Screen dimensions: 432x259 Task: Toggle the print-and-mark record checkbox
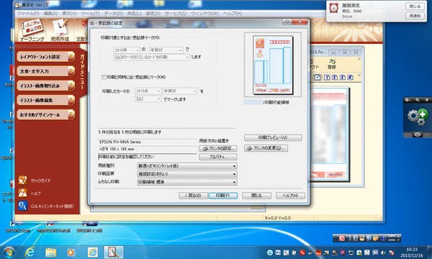coord(104,78)
